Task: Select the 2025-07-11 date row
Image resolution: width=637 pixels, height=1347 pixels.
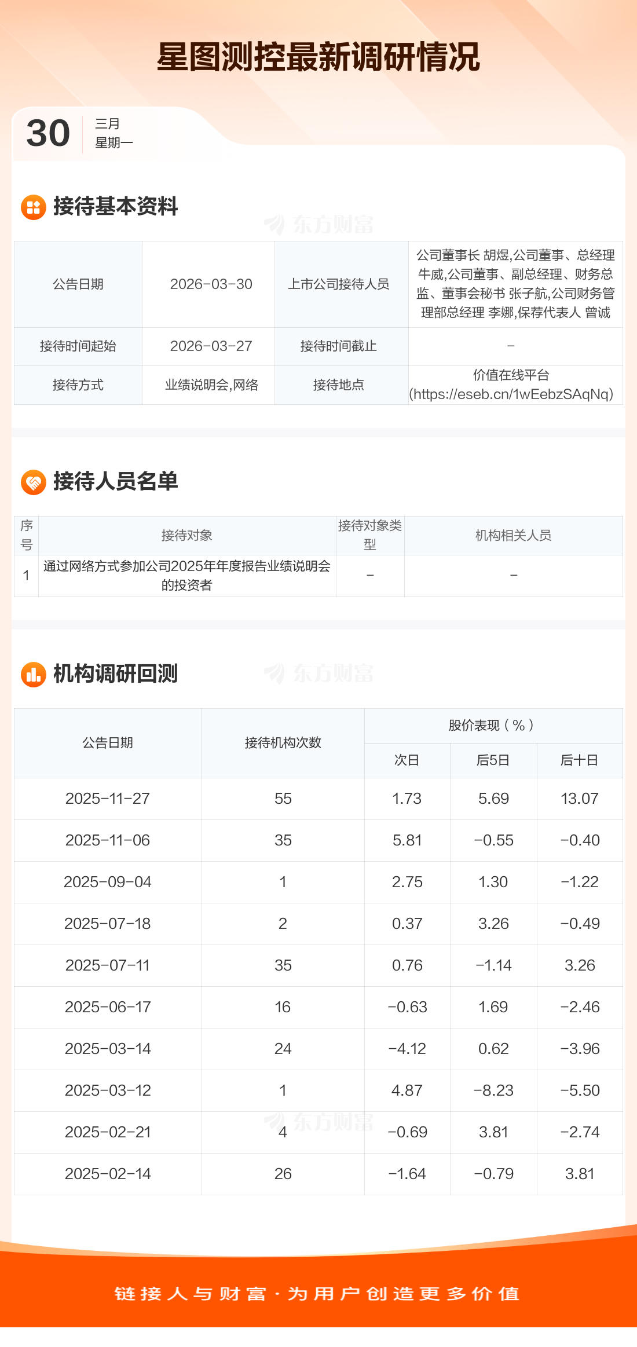Action: tap(318, 965)
